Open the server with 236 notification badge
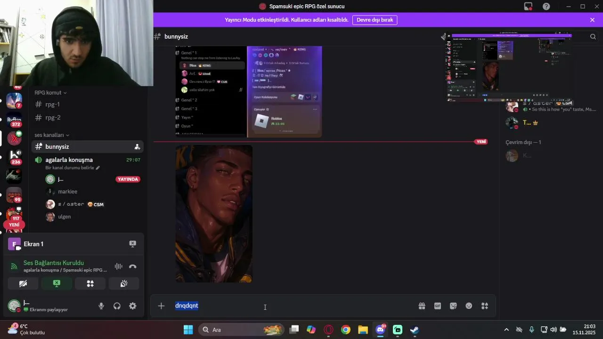 coord(14,157)
